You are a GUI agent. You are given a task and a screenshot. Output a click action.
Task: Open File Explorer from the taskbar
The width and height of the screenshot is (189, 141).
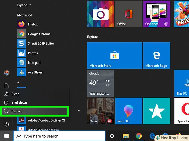pyautogui.click(x=125, y=136)
